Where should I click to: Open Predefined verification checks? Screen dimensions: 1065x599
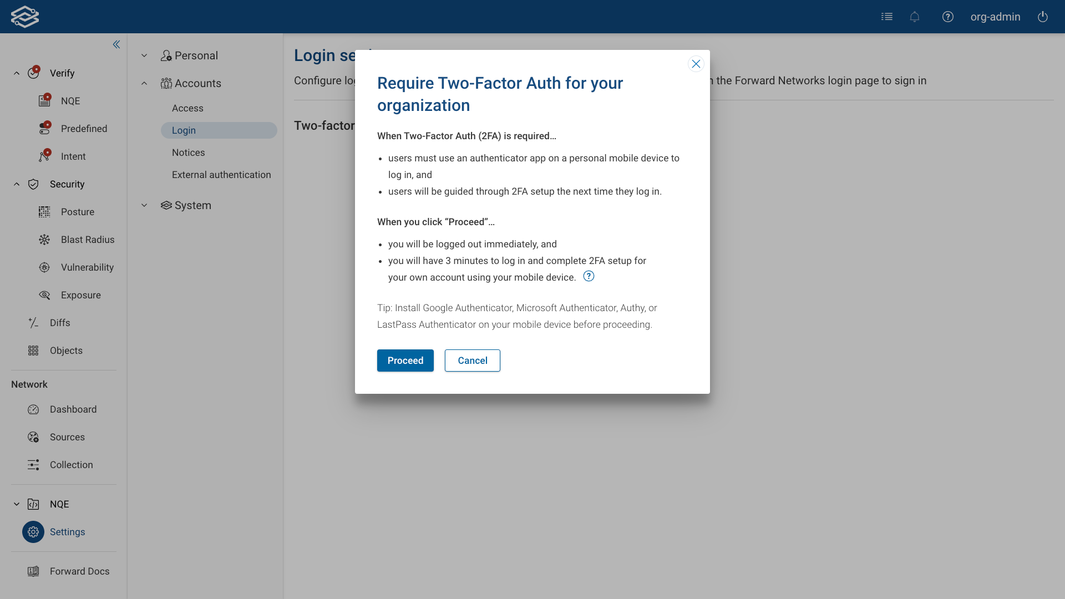84,128
